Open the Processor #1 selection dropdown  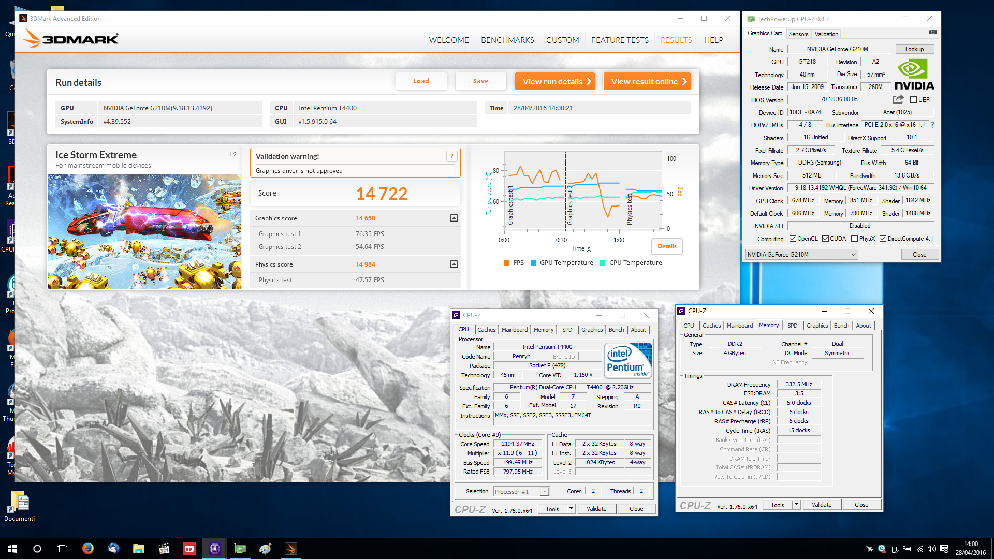coord(521,492)
